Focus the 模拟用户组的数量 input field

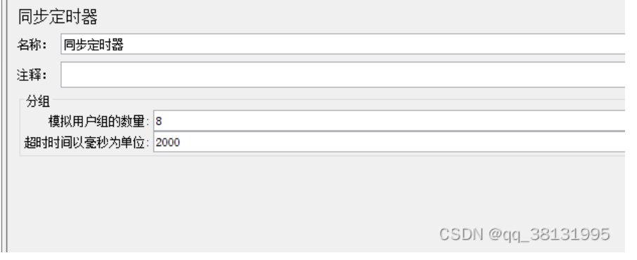tap(390, 121)
